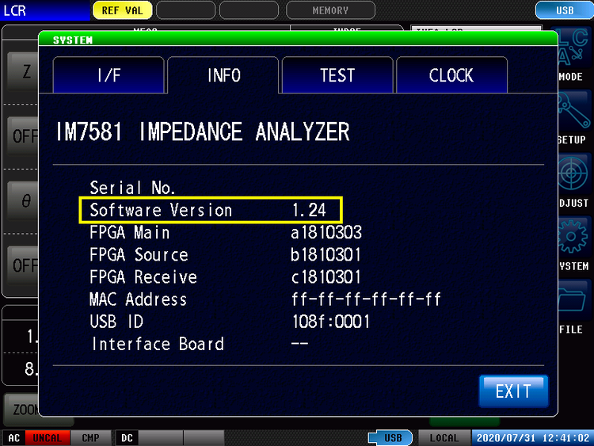594x446 pixels.
Task: Open the CLOCK tab
Action: 451,75
